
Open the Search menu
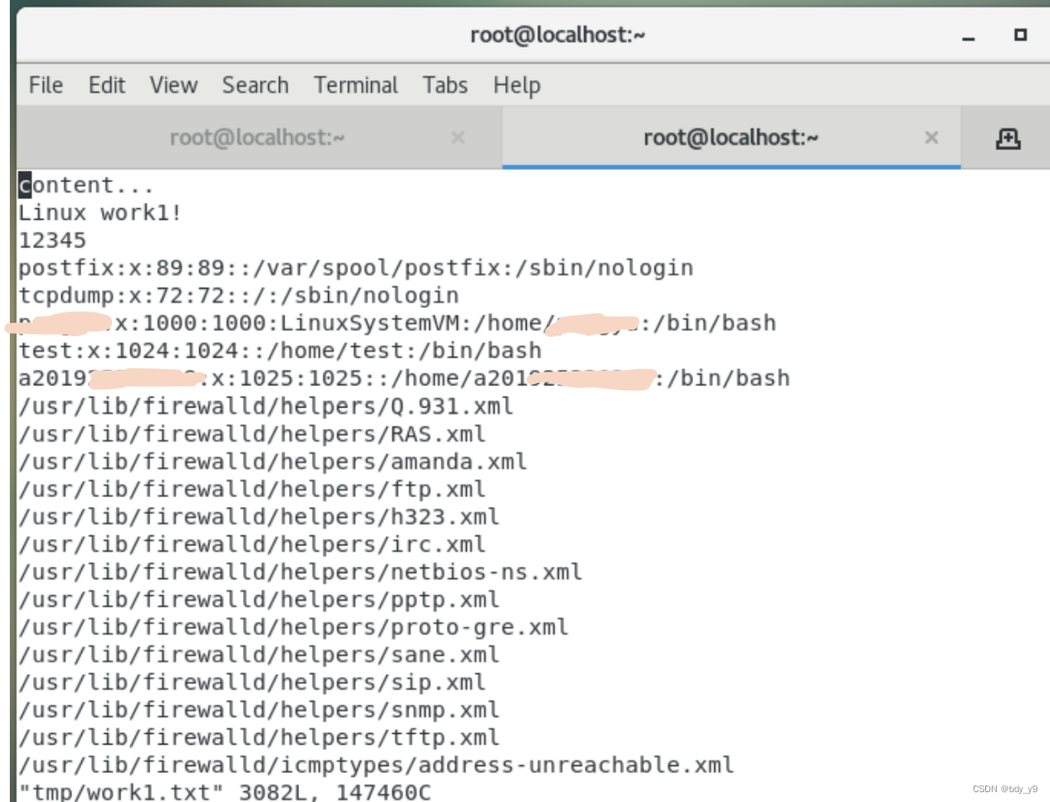pyautogui.click(x=255, y=84)
